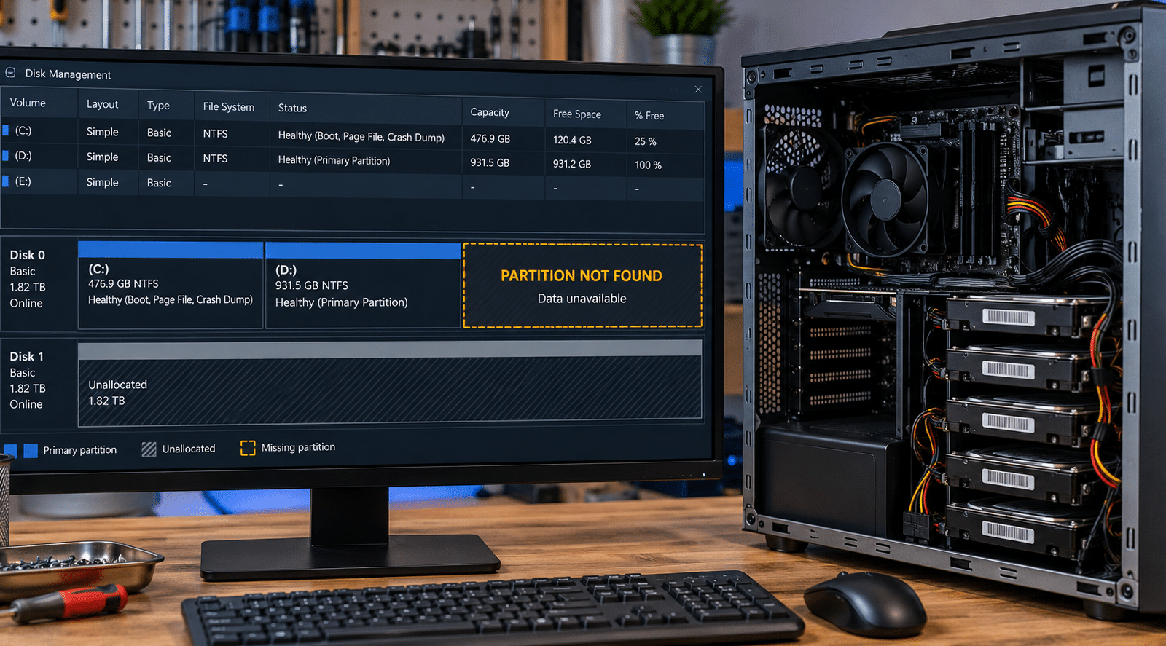Screen dimensions: 1166x646
Task: Click the % Free column header
Action: [649, 115]
